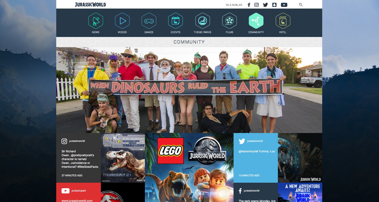Select the Games menu label
Viewport: 379px width, 202px height.
click(x=149, y=32)
